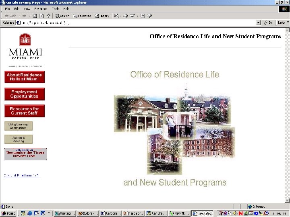The height and width of the screenshot is (217, 290).
Task: Switch to the Meeting taskbar window
Action: 64,213
